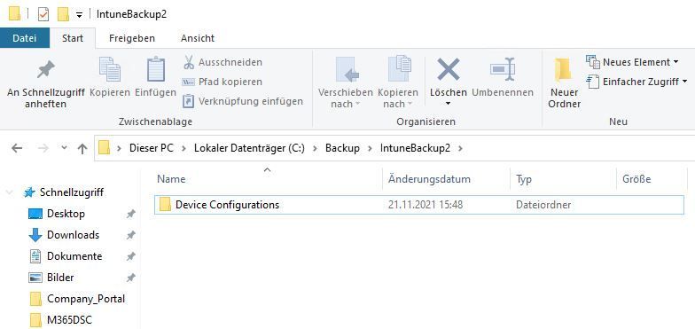
Task: Switch to the Start ribbon tab
Action: [73, 38]
